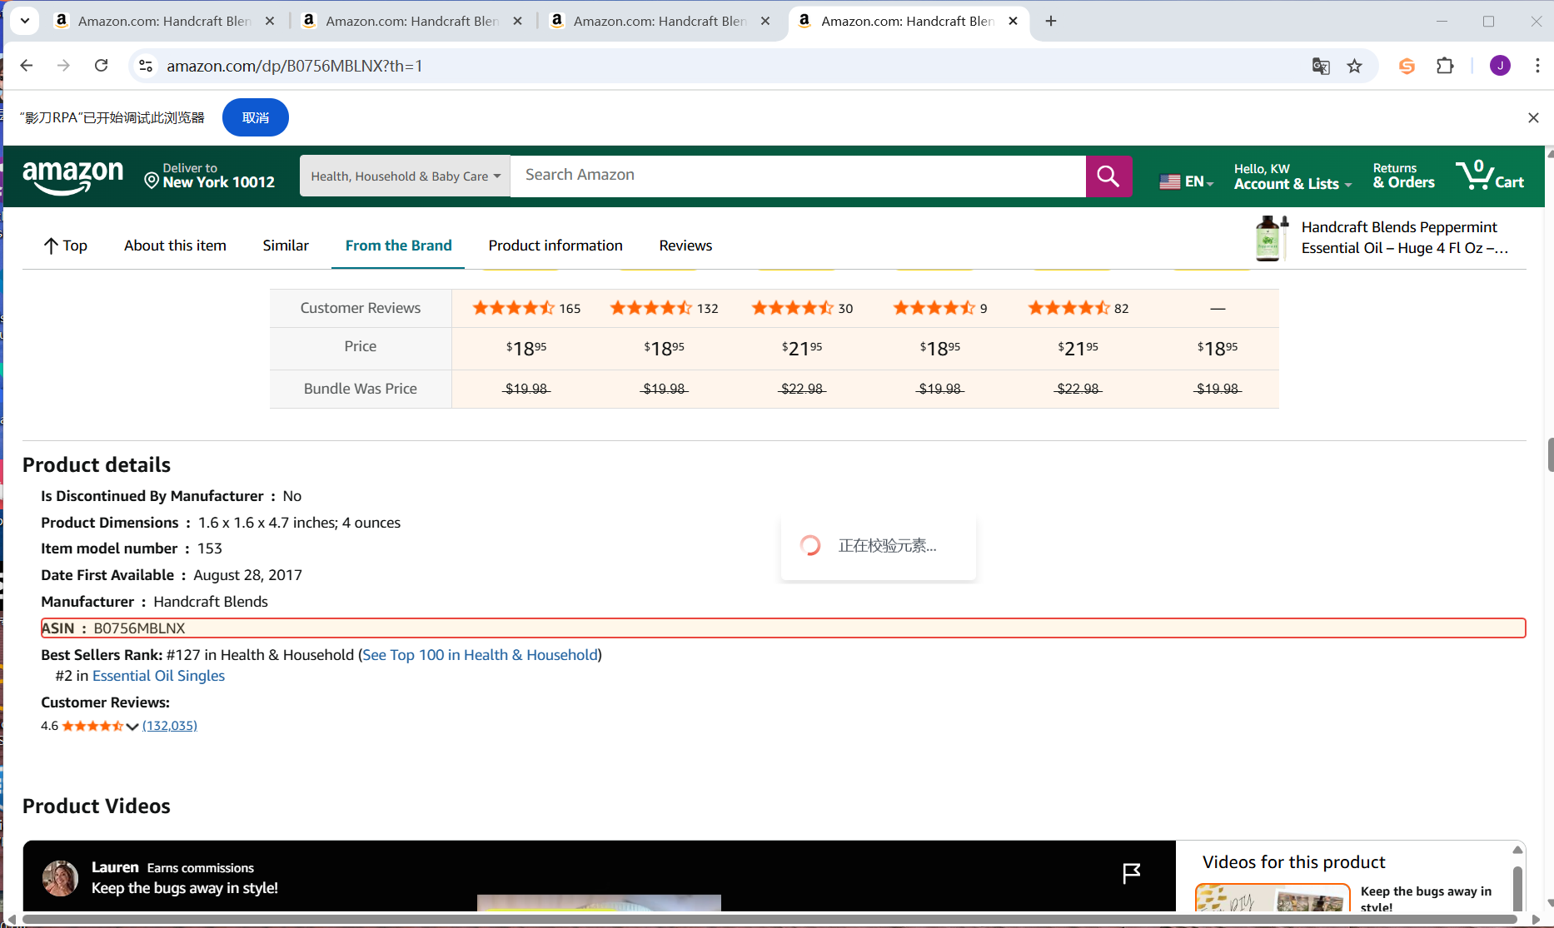Screen dimensions: 1554x928
Task: Open site information icon in address bar
Action: [146, 66]
